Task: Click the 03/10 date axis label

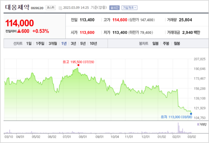Action: (9, 137)
